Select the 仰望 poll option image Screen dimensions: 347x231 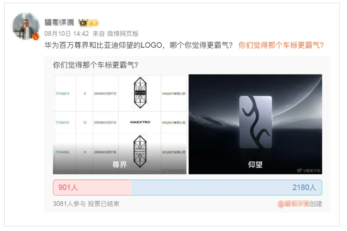coord(255,124)
